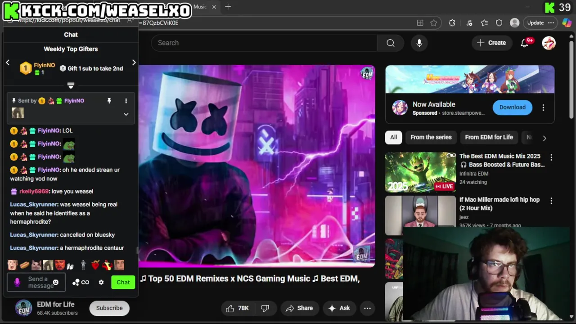Image resolution: width=576 pixels, height=324 pixels.
Task: Show next top gifter with right arrow
Action: click(134, 63)
